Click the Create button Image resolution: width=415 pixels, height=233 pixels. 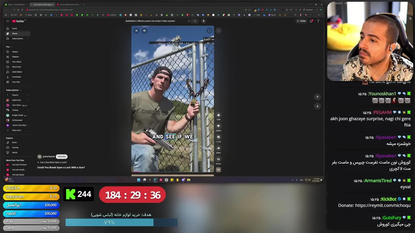click(x=301, y=21)
